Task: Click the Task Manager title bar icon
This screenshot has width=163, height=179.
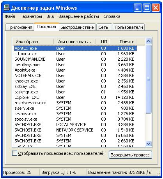Action: (x=7, y=8)
